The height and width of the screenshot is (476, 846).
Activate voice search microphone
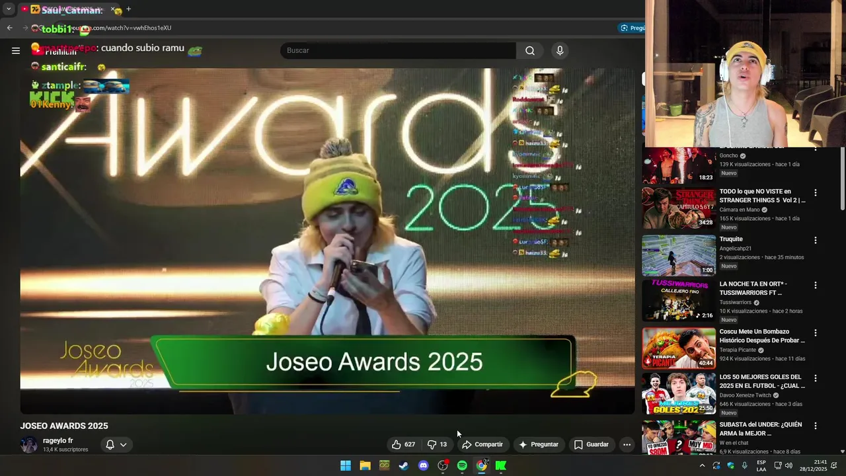click(560, 50)
